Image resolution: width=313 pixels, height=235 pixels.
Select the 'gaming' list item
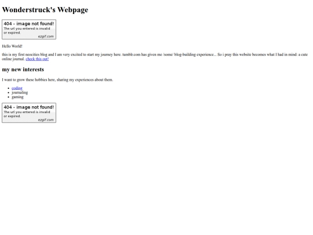(17, 97)
